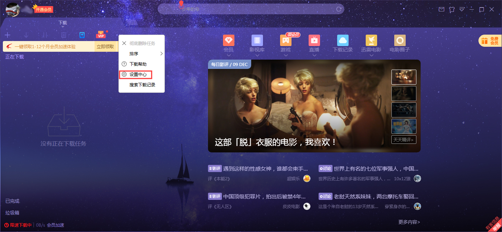502x232 pixels.
Task: Check messages via the envelope icon
Action: (441, 9)
